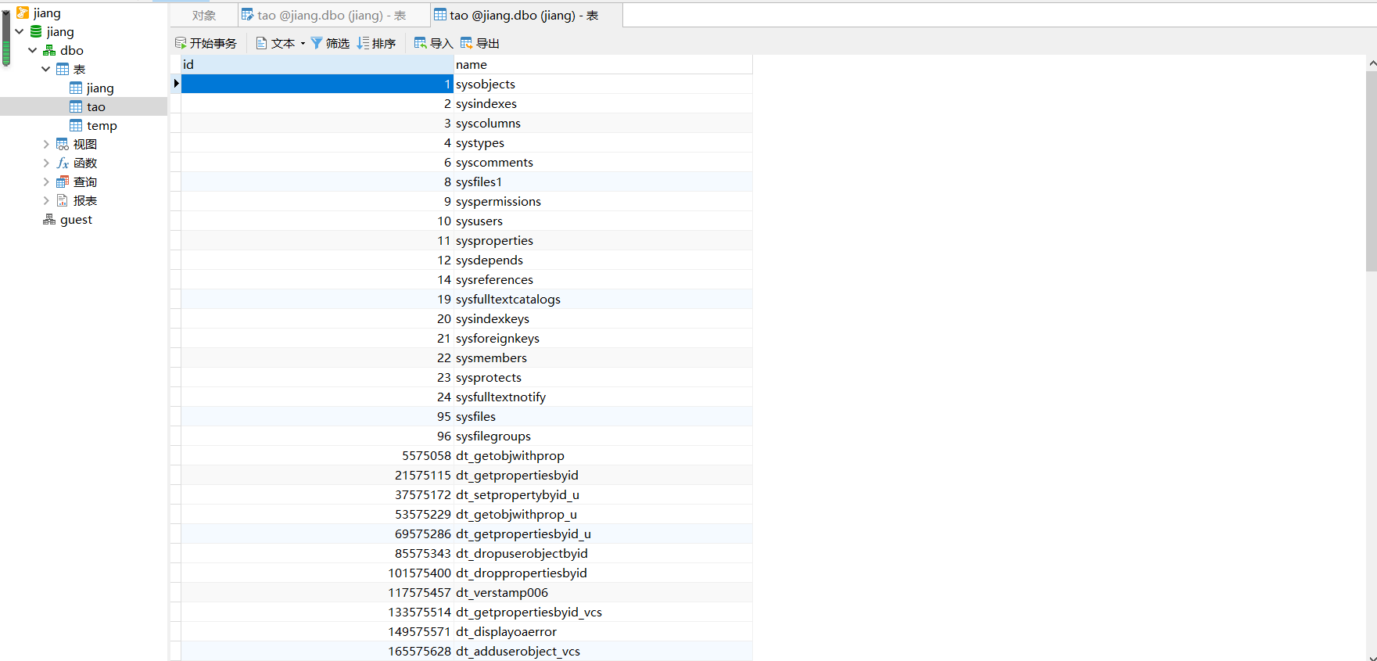The height and width of the screenshot is (661, 1377).
Task: Click the Import (导入) icon
Action: [421, 43]
